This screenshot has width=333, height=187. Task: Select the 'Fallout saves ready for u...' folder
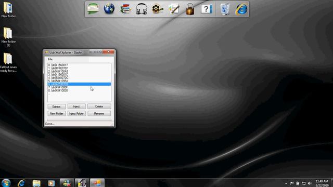(x=8, y=62)
